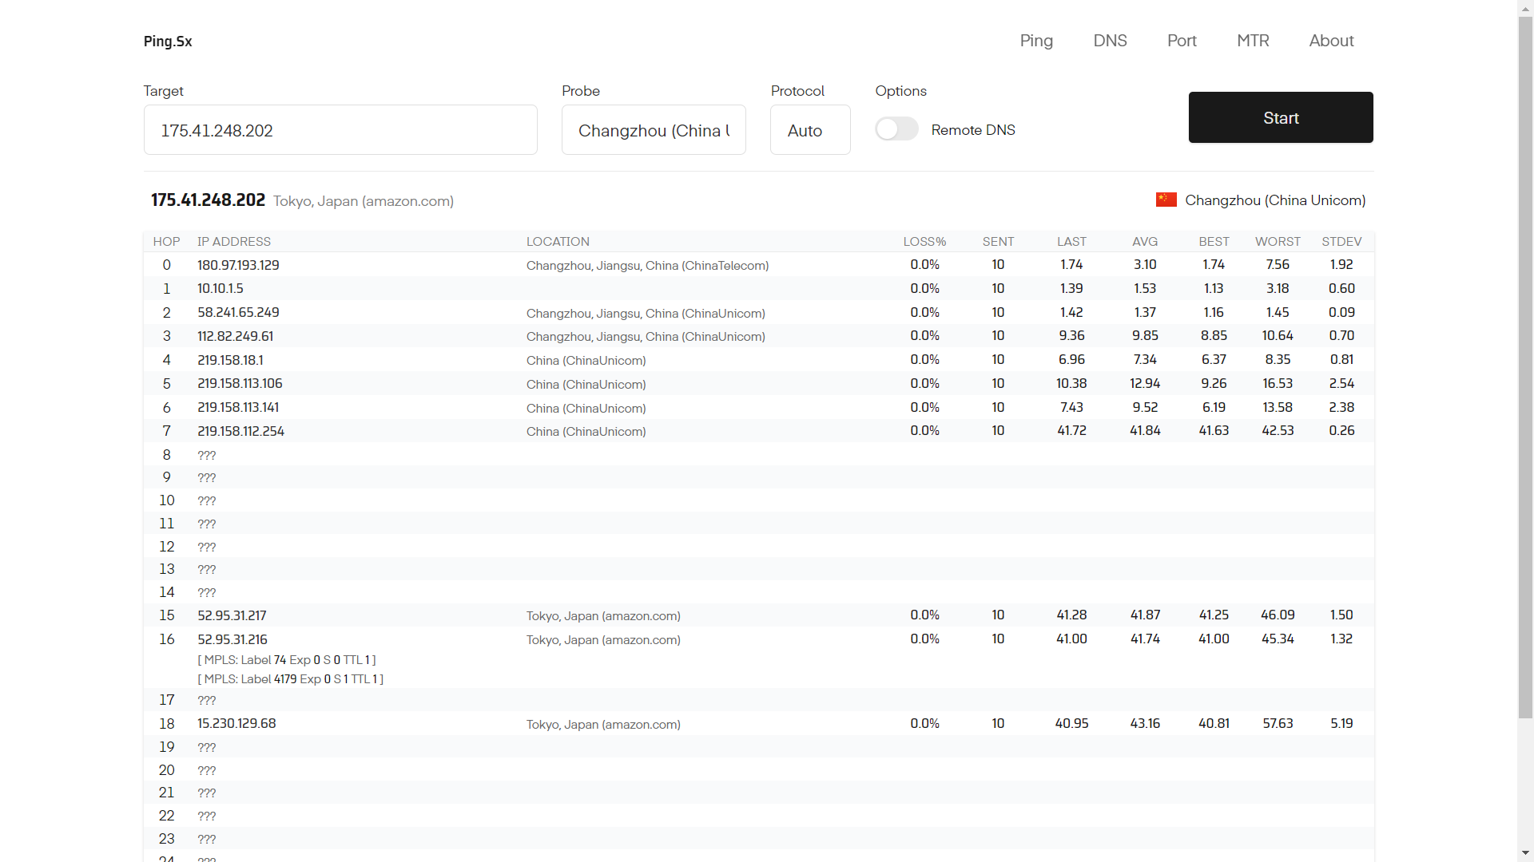Click the LOSS% column header
This screenshot has height=862, width=1534.
point(924,242)
